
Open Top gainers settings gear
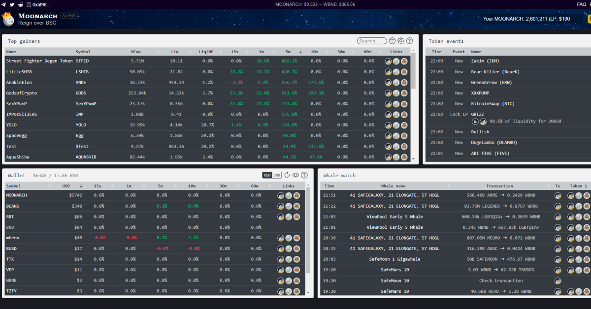tap(401, 41)
